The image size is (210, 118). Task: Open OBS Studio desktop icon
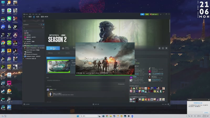coord(3,75)
